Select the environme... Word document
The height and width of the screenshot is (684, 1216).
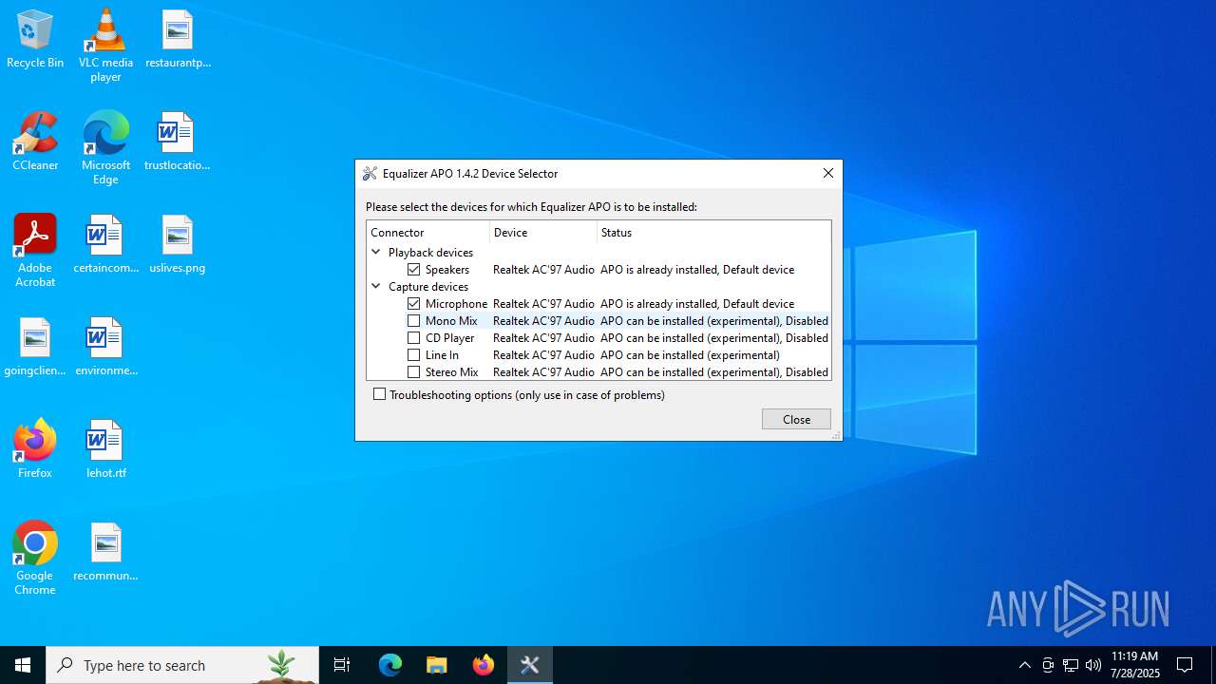point(105,348)
